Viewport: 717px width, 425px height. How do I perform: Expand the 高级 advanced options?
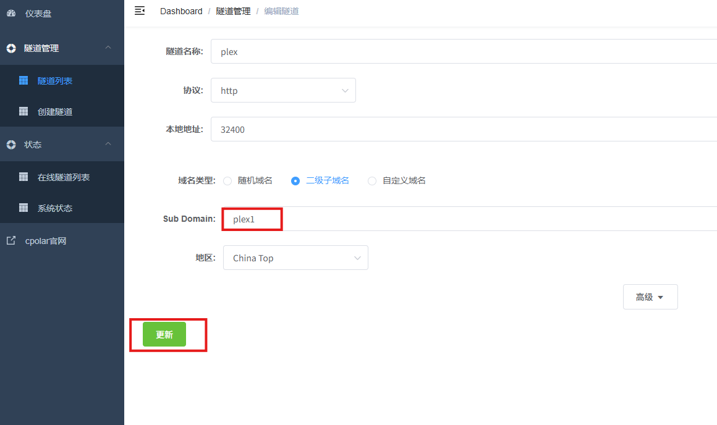650,297
